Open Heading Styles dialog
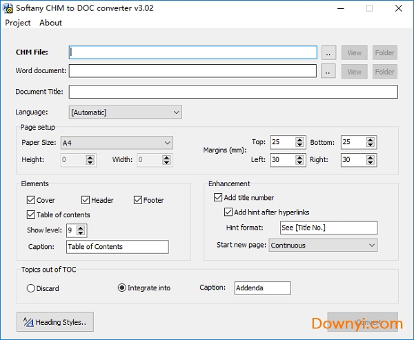Viewport: 414px width, 340px height. coord(55,322)
